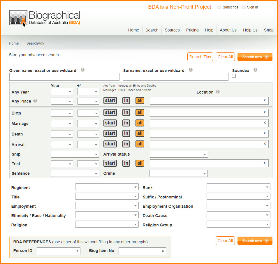
Task: Open the Arrival Status dropdown
Action: click(x=179, y=154)
